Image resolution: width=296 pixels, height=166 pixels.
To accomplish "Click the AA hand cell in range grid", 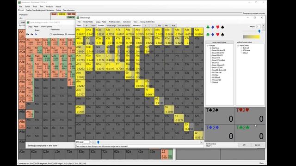I will coord(80,32).
